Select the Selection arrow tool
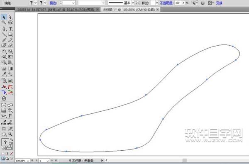Viewport: 249px width, 164px height. (4, 17)
